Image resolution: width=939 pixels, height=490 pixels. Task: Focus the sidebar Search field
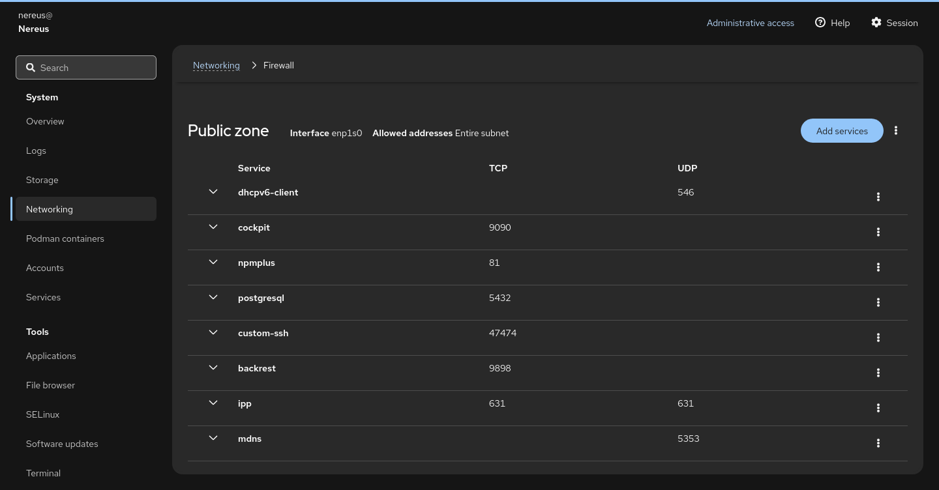pos(86,68)
